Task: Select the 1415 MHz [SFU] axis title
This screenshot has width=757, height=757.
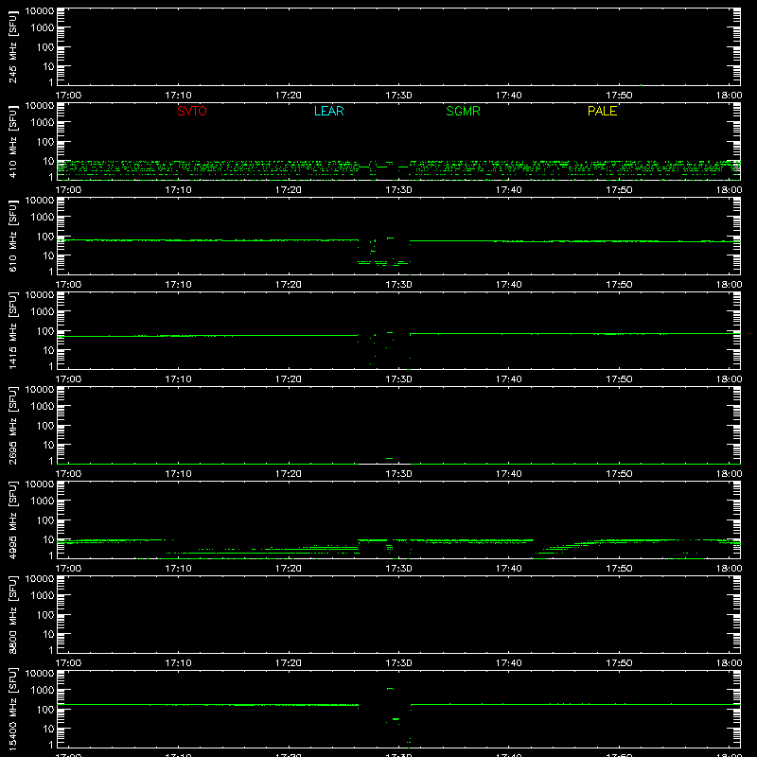Action: (x=12, y=330)
